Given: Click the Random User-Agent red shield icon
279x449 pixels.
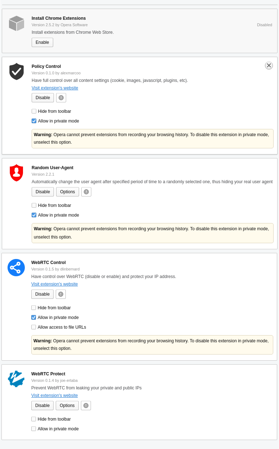Looking at the screenshot, I should pos(16,173).
